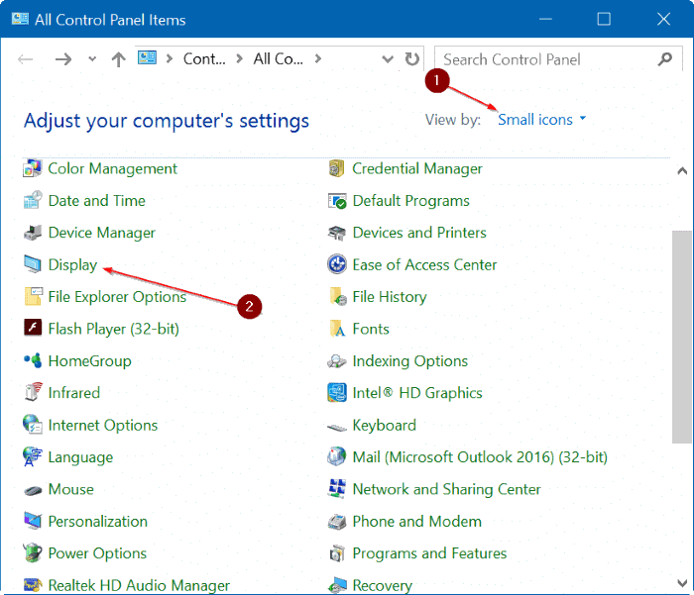
Task: Expand chevron after Cont... breadcrumb
Action: [x=240, y=58]
